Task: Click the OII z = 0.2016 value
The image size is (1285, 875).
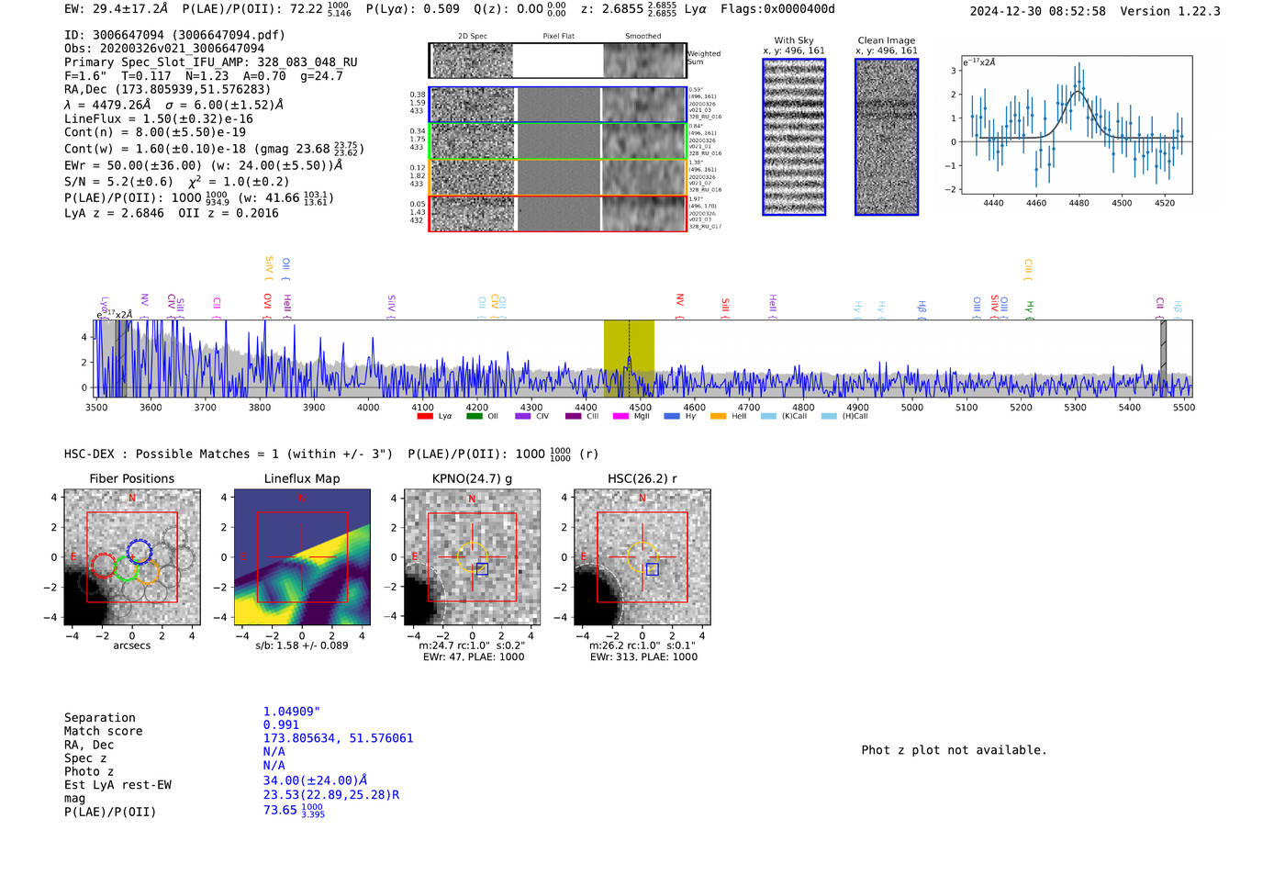Action: (x=229, y=213)
